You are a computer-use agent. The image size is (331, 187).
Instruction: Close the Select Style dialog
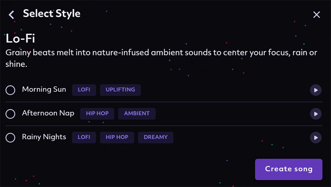317,15
